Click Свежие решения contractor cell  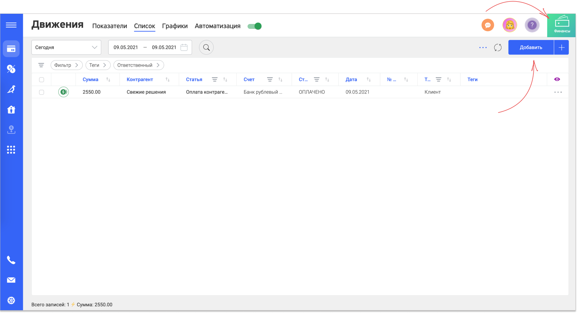coord(146,92)
